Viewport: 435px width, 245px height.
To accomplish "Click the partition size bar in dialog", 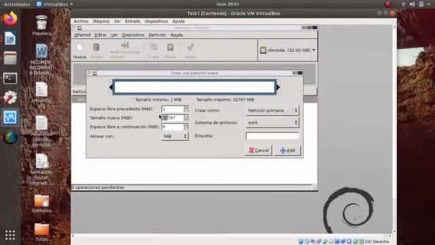I will pos(194,87).
